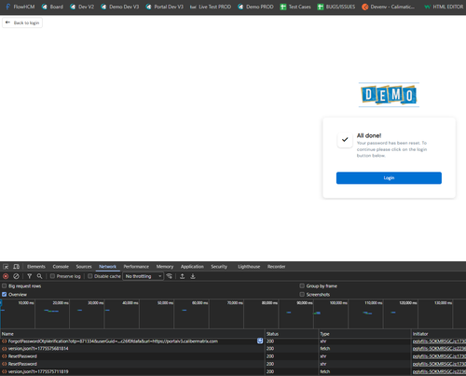The height and width of the screenshot is (376, 466).
Task: Click the 100,000 ms timeline marker
Action: pyautogui.click(x=338, y=303)
